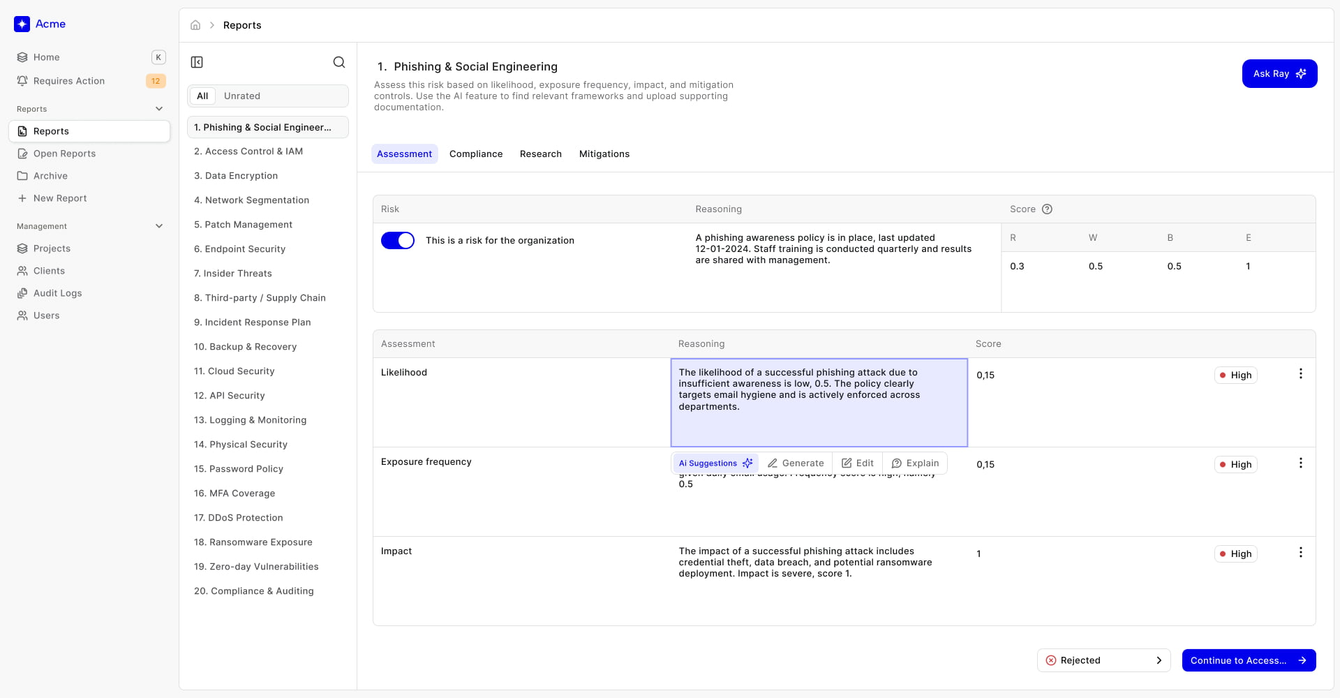Click the Projects stack icon
The height and width of the screenshot is (698, 1340).
click(22, 248)
